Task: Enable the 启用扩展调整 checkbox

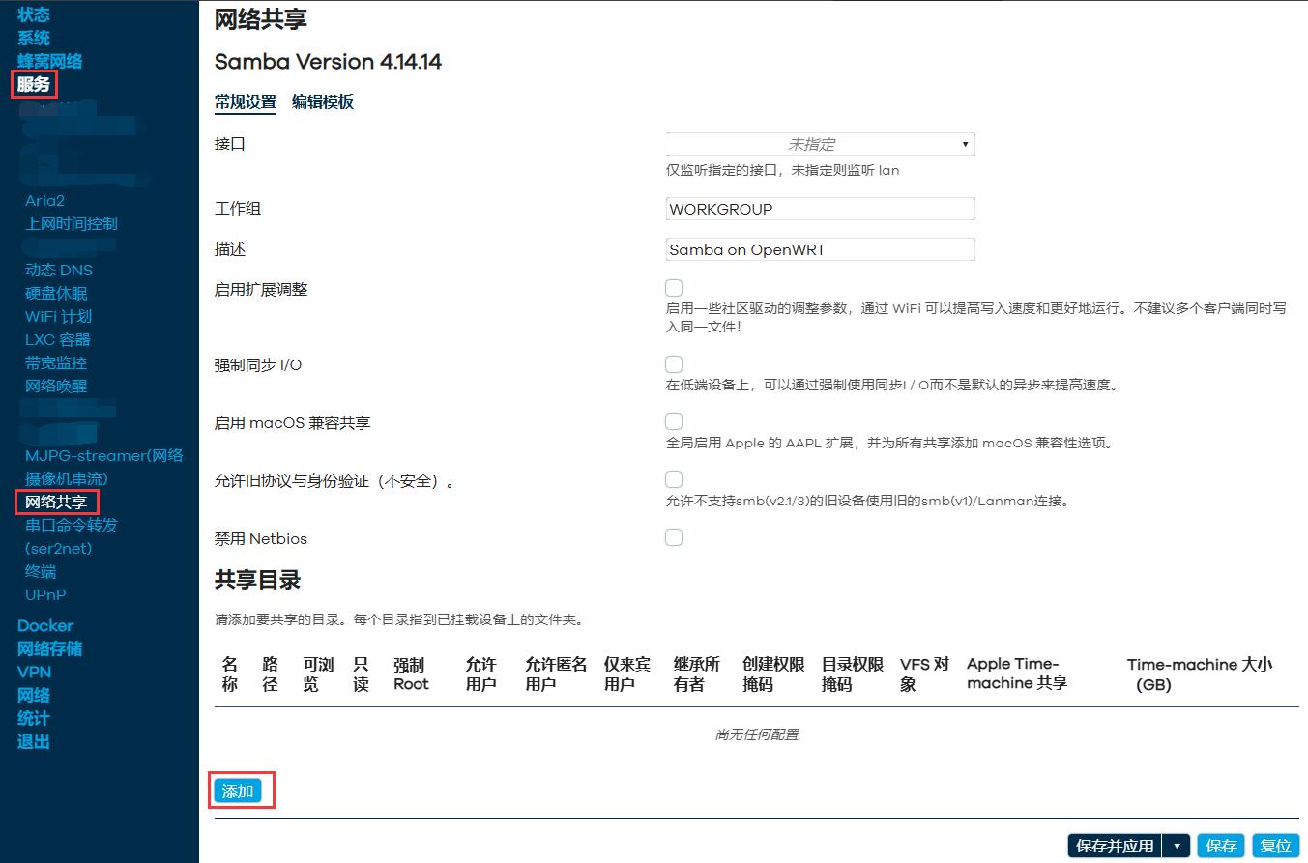Action: click(x=674, y=288)
